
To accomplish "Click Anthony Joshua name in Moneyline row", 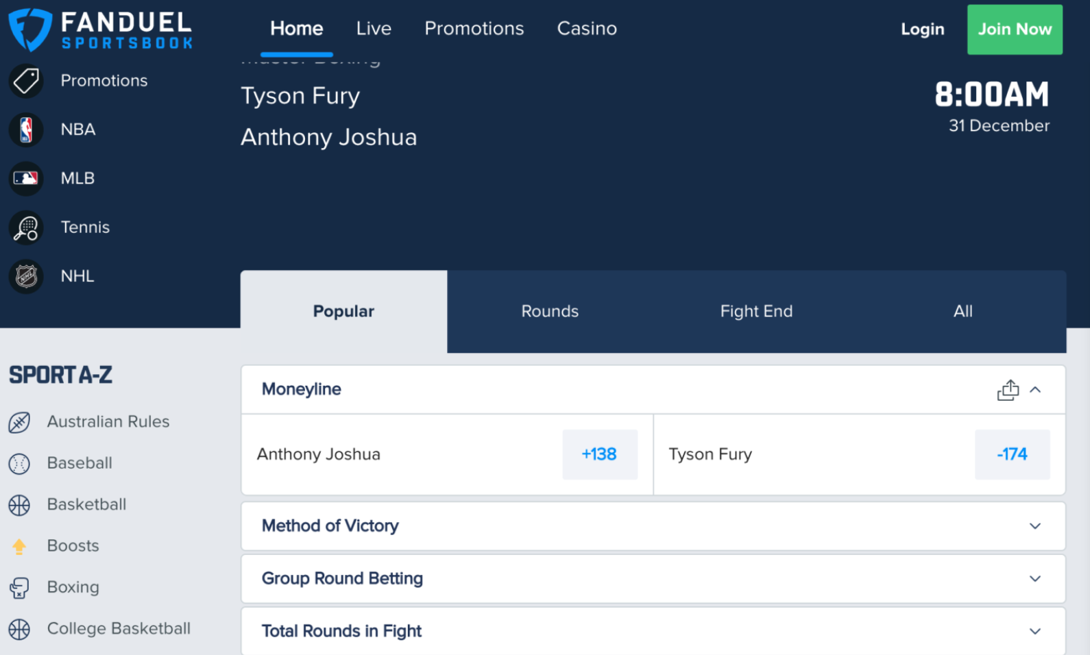I will coord(318,454).
